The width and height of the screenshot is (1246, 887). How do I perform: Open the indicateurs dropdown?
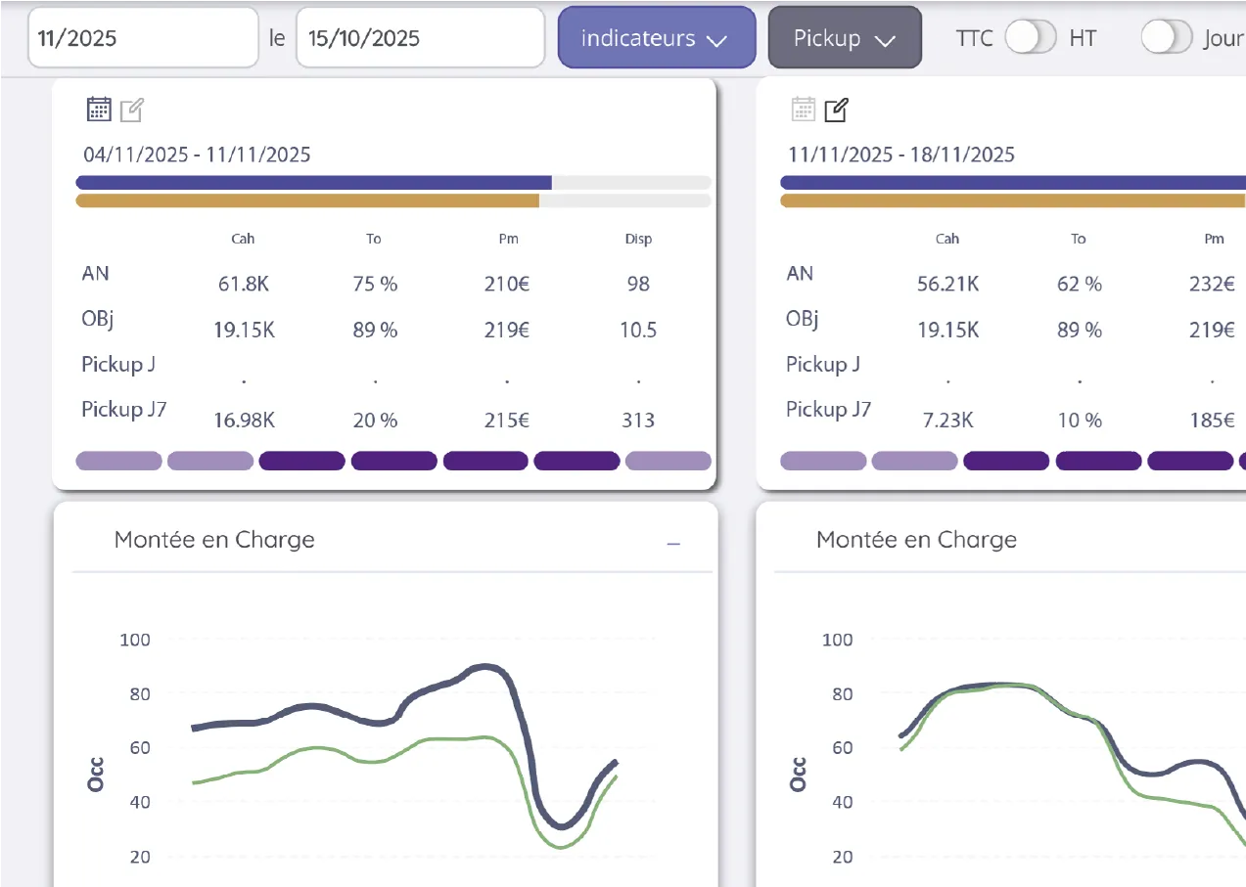coord(657,38)
